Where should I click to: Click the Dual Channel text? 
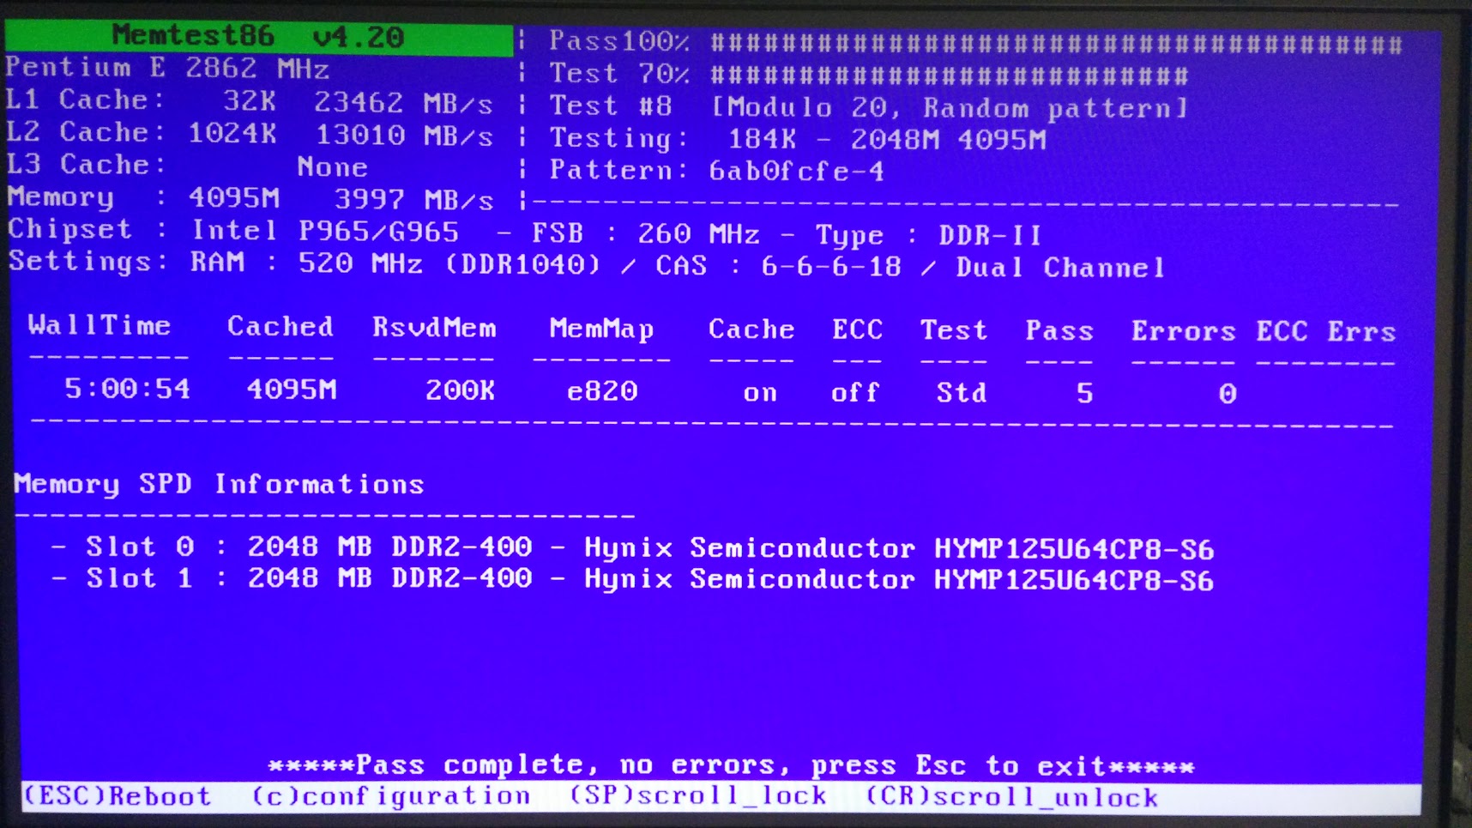tap(1060, 268)
